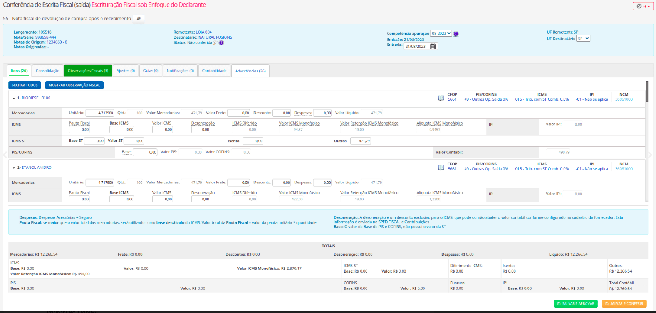The width and height of the screenshot is (656, 313).
Task: Collapse item 2 ETANOL ANIDRO
Action: [14, 168]
